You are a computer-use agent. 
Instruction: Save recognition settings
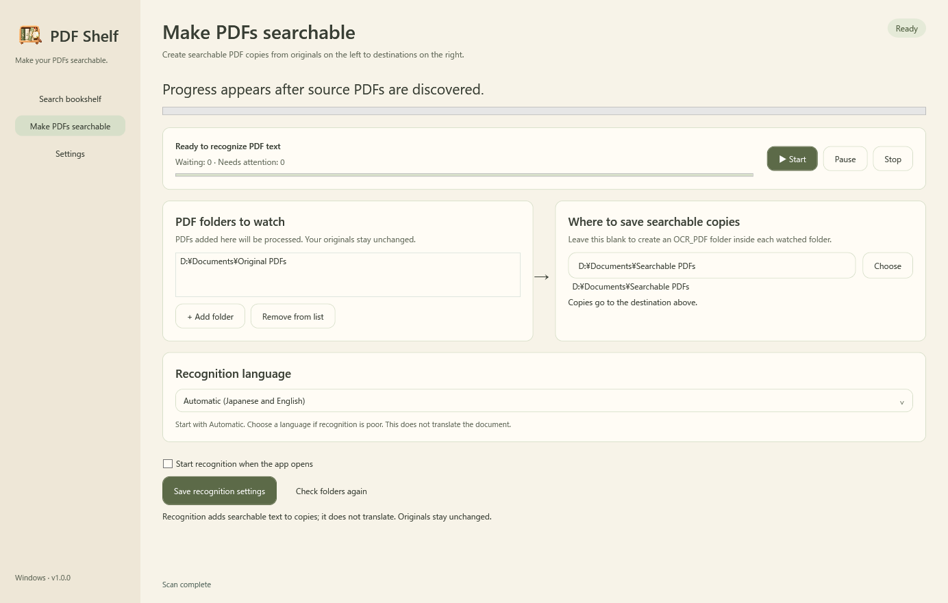pyautogui.click(x=219, y=491)
